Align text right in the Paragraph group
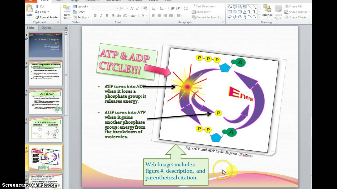 (165, 16)
